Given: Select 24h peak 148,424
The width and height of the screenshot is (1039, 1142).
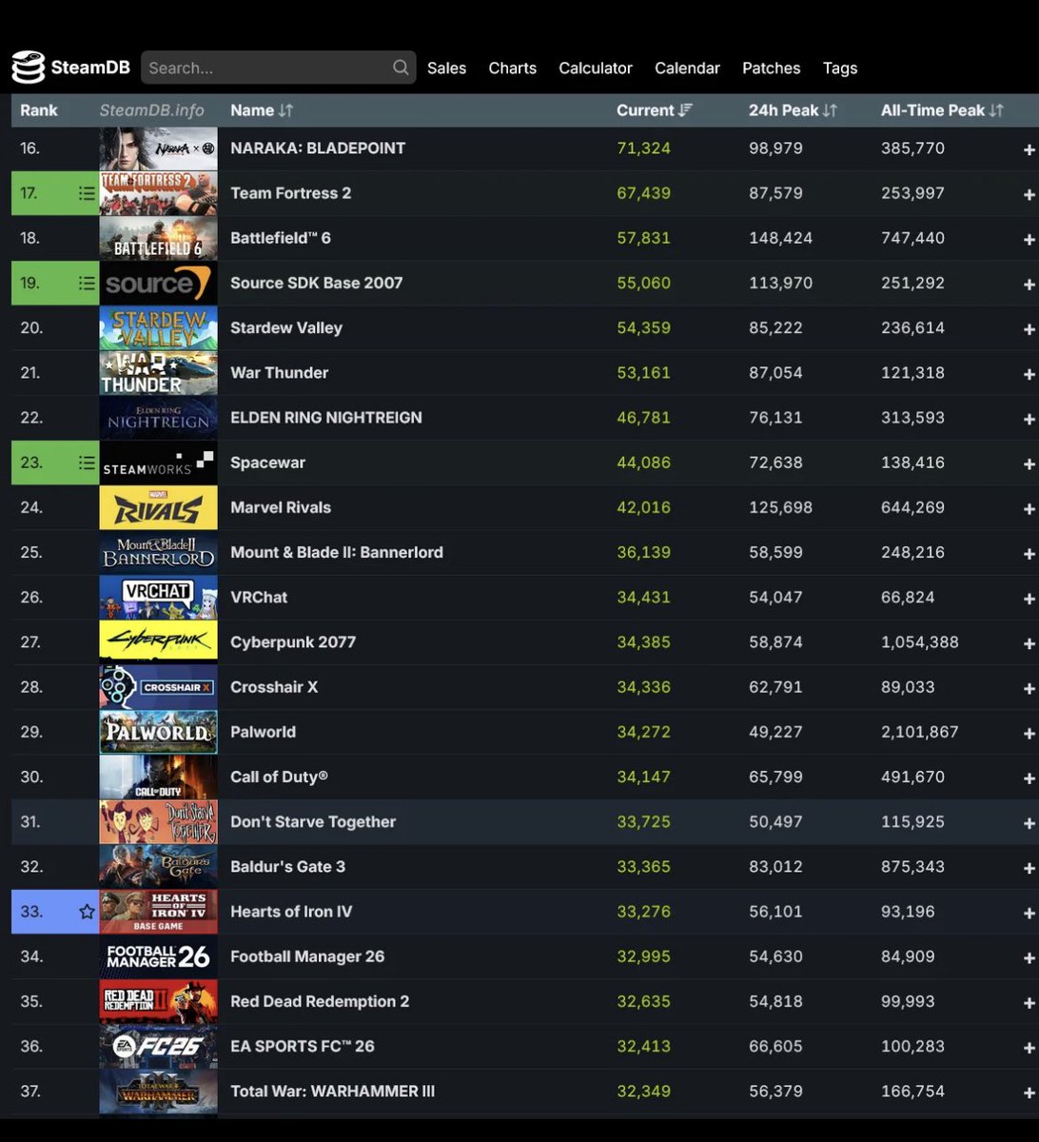Looking at the screenshot, I should 780,238.
